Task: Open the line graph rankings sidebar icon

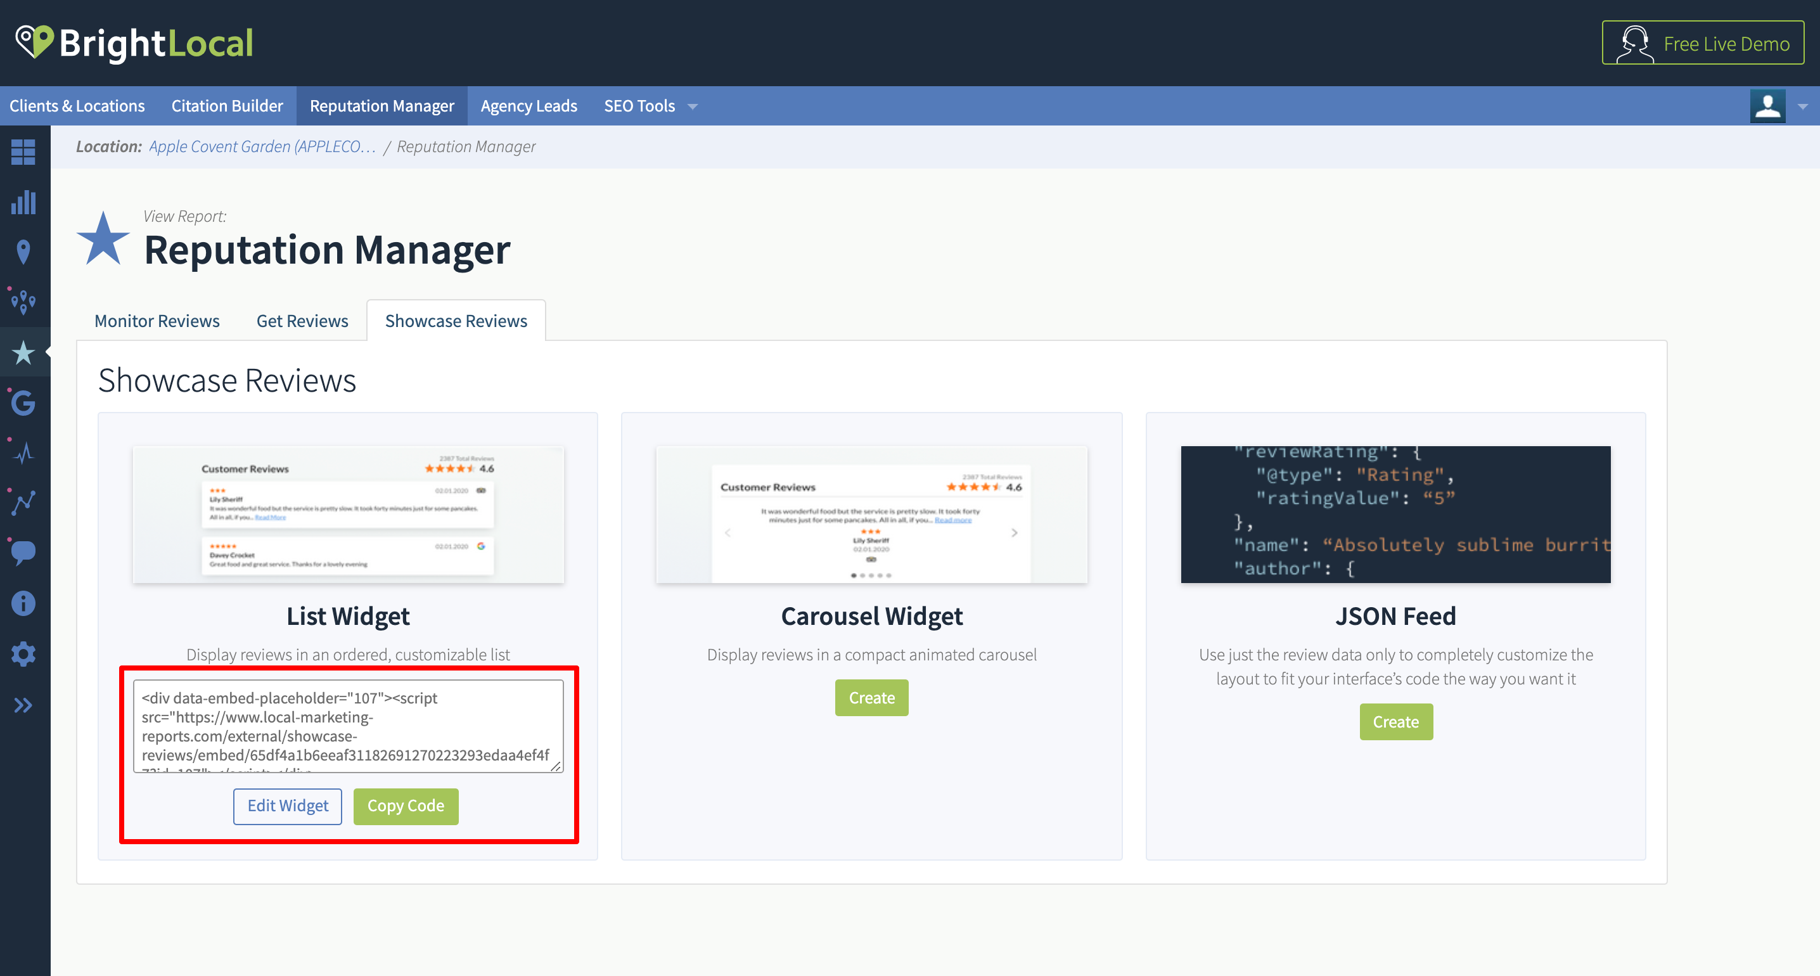Action: point(23,503)
